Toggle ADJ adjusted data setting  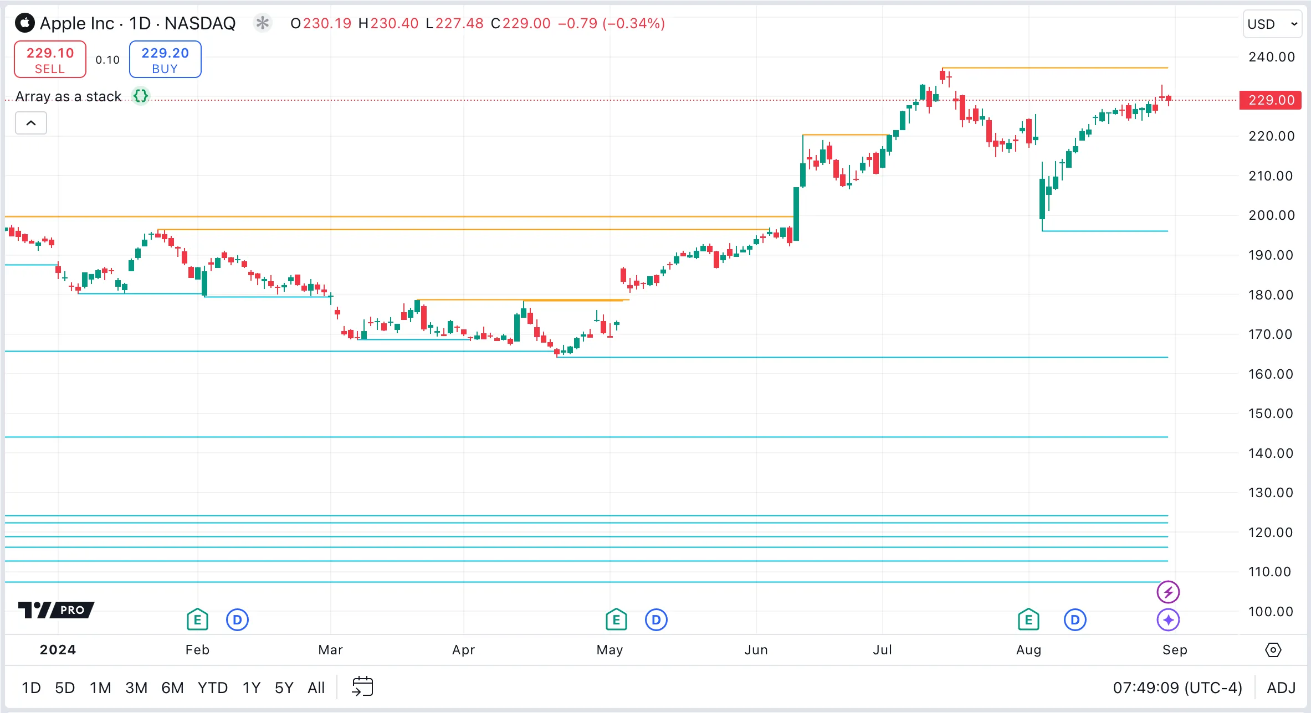(1281, 688)
